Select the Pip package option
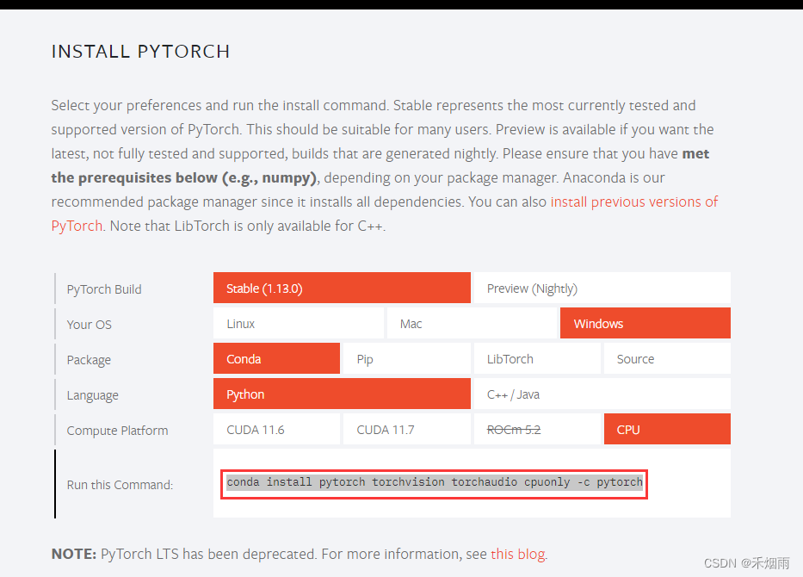 [406, 359]
